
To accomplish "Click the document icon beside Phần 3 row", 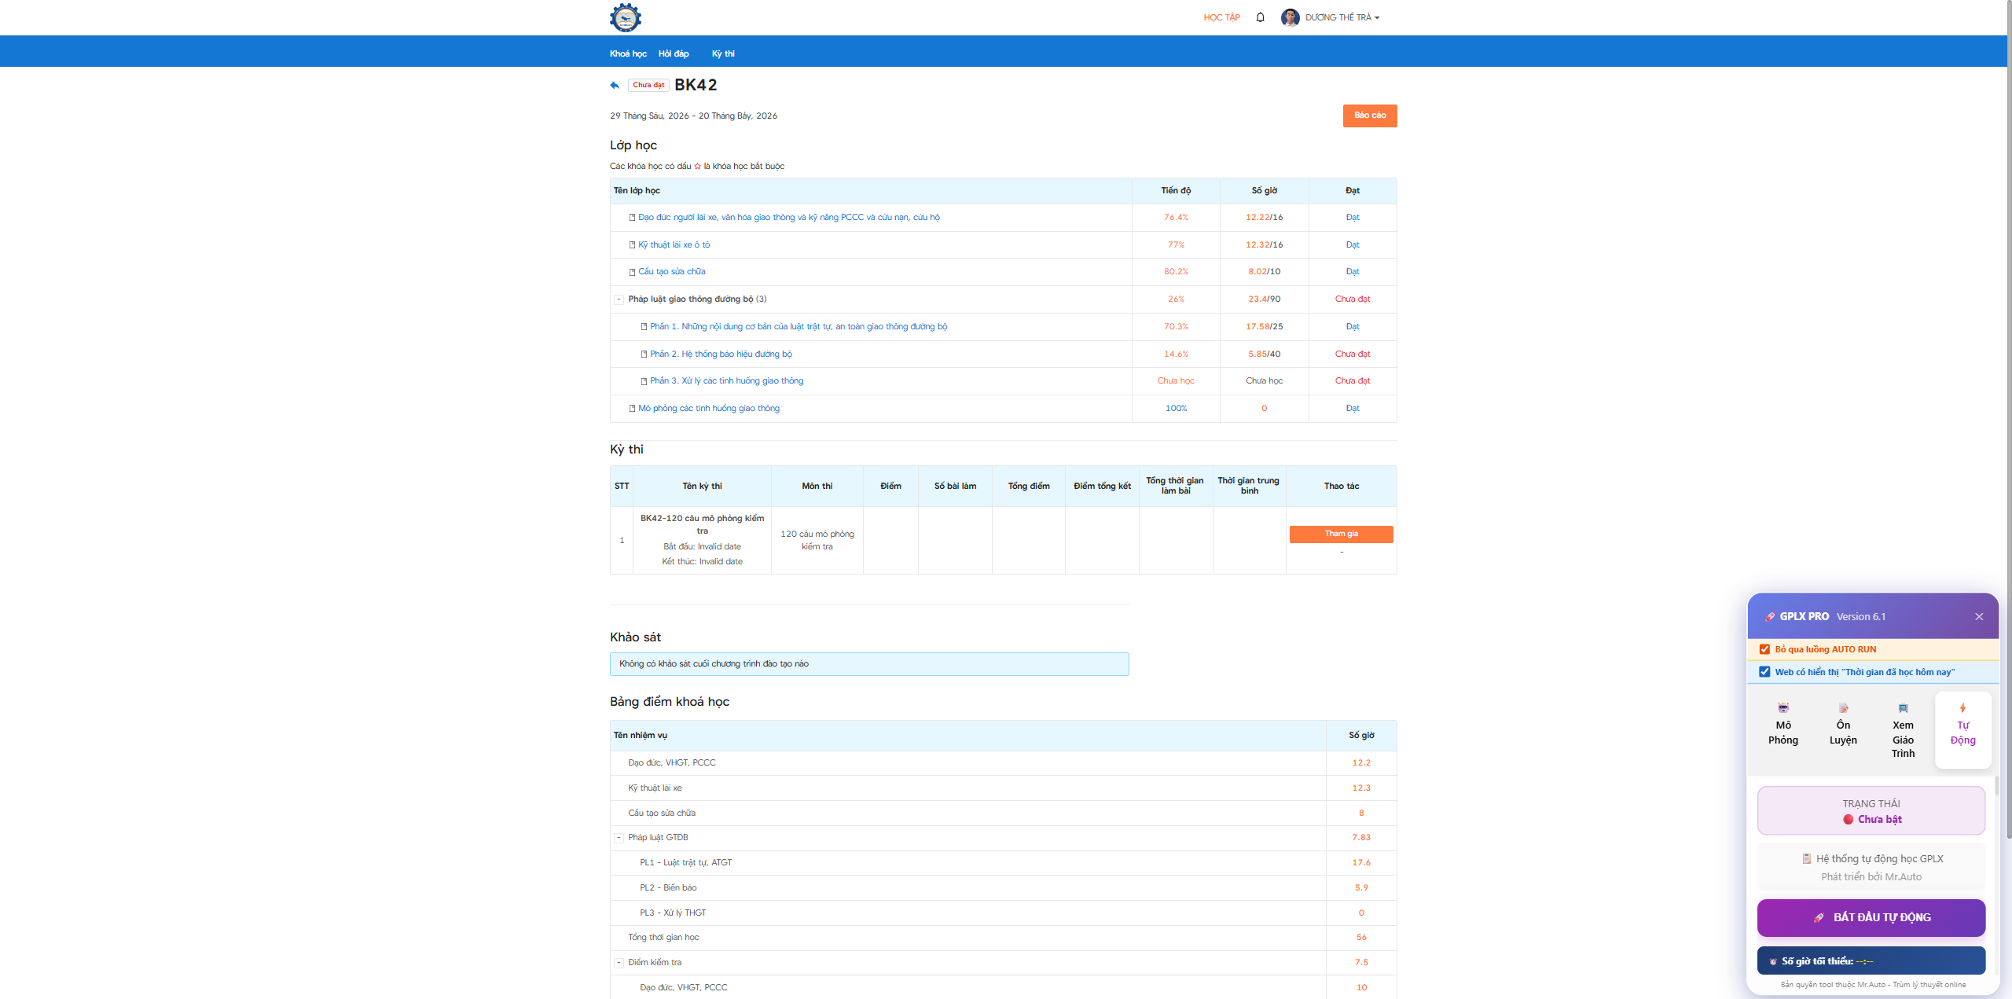I will tap(644, 381).
